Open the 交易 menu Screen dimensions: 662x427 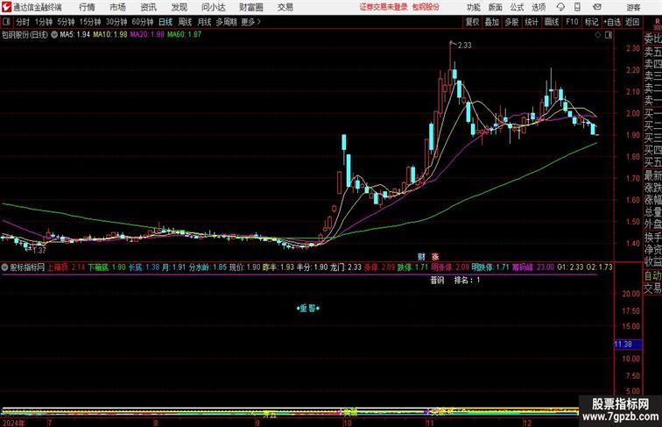coord(285,7)
